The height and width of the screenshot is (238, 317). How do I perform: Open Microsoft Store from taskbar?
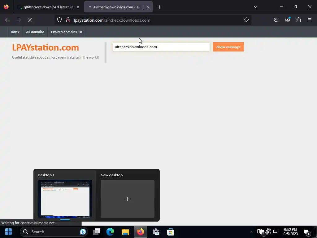pyautogui.click(x=171, y=232)
